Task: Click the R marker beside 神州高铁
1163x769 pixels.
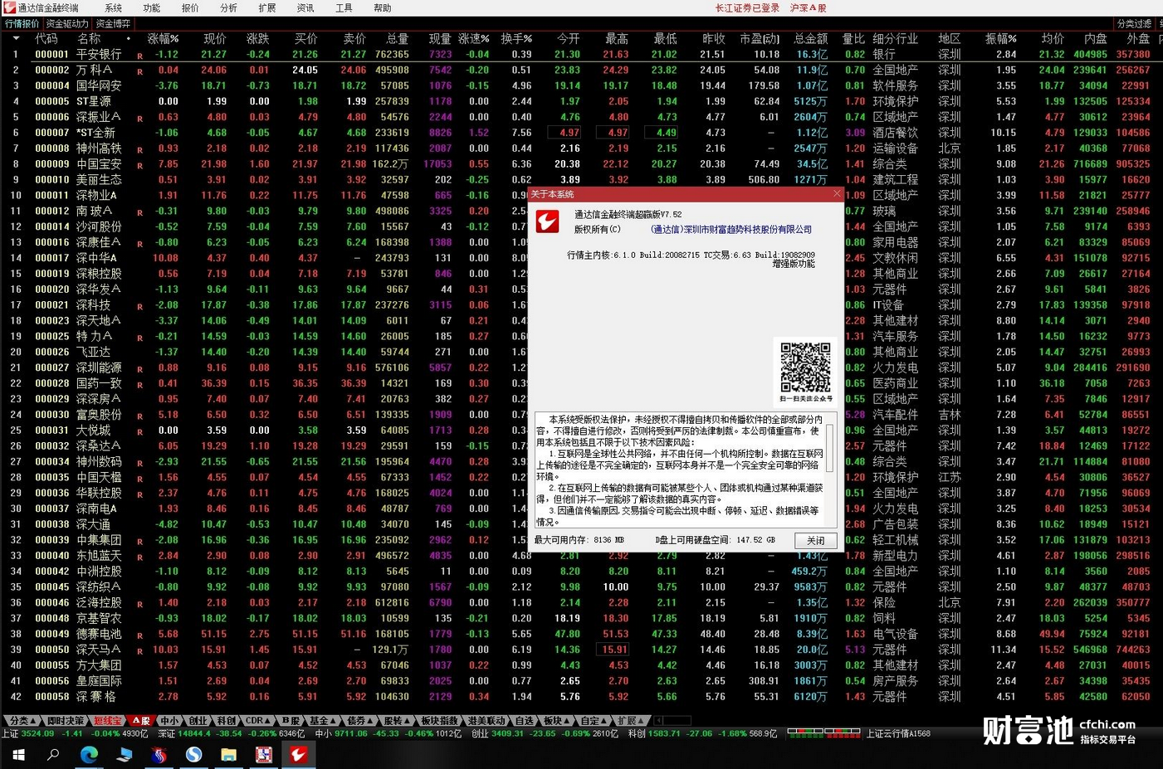Action: coord(139,150)
